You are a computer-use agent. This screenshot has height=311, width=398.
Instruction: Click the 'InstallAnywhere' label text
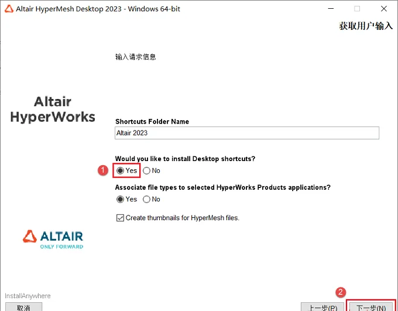click(x=28, y=296)
